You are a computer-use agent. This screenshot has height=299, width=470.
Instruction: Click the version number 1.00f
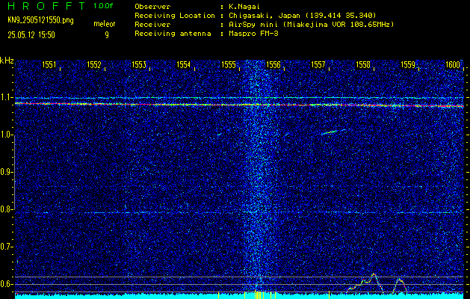point(103,6)
